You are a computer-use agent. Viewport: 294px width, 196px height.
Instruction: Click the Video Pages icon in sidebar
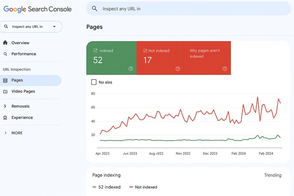tap(5, 92)
